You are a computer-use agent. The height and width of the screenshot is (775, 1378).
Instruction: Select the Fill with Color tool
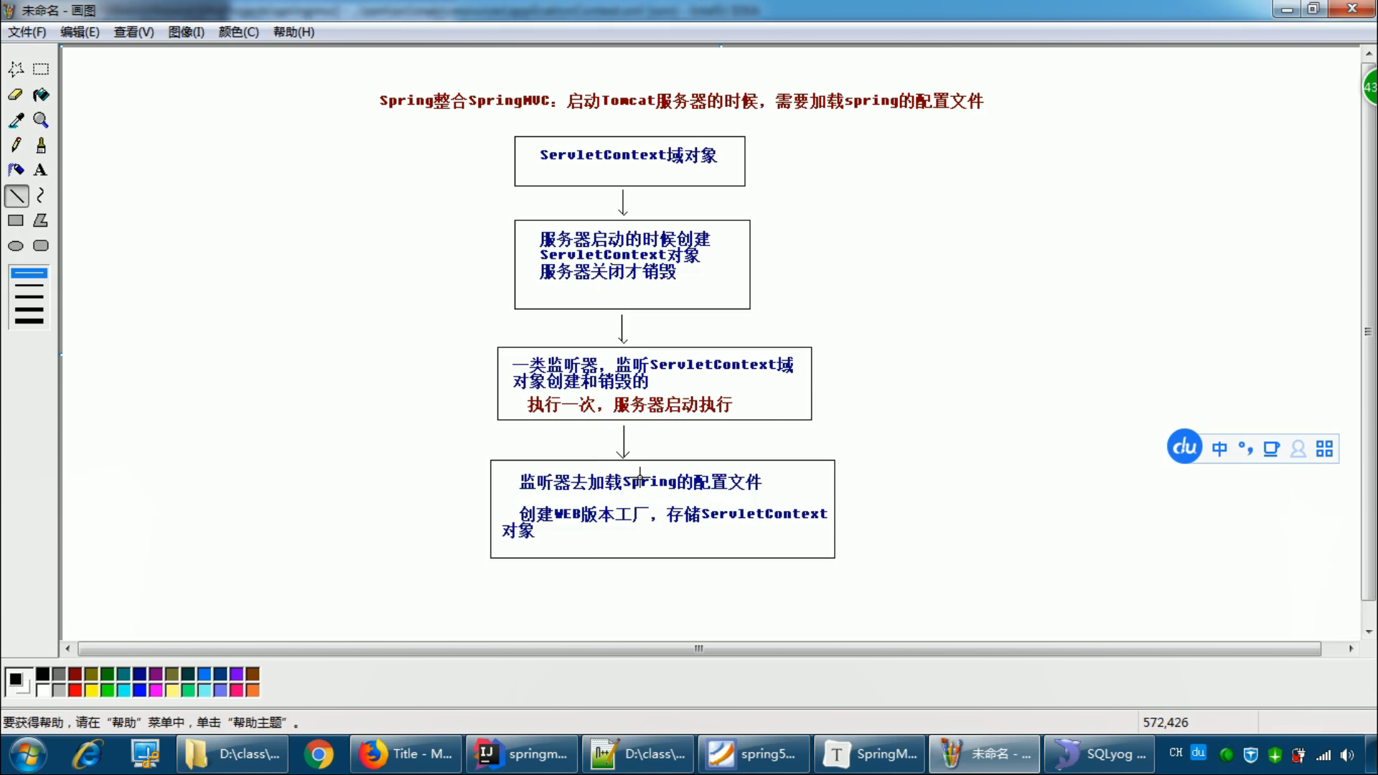[x=41, y=94]
